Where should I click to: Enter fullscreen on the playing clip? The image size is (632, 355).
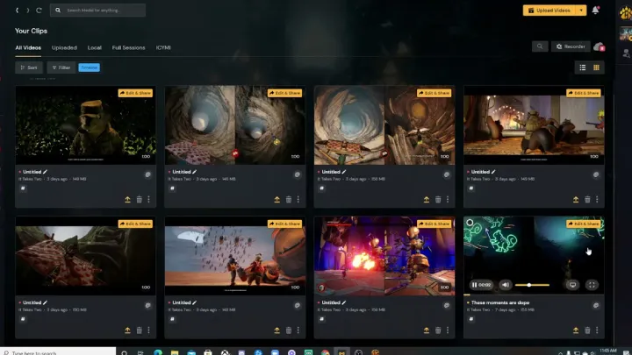tap(592, 285)
